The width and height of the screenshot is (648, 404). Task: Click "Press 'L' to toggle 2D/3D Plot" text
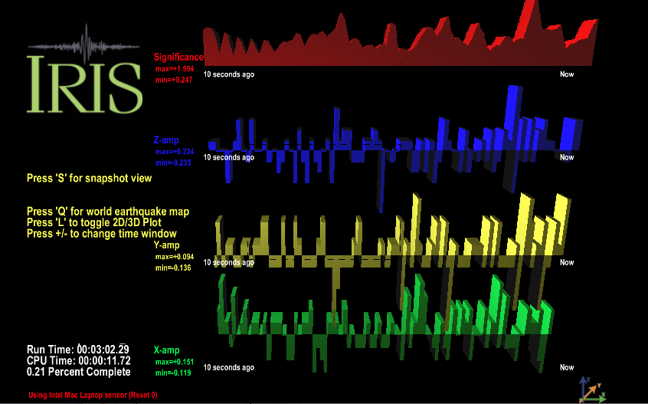[94, 222]
